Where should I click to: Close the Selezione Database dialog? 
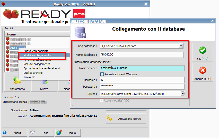(x=212, y=21)
